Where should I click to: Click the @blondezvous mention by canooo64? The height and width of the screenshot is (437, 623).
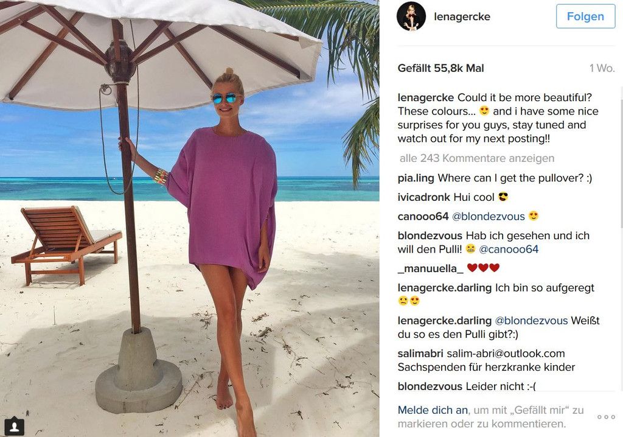tap(489, 216)
